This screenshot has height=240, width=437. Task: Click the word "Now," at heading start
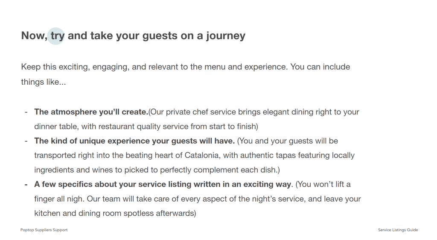(x=34, y=36)
